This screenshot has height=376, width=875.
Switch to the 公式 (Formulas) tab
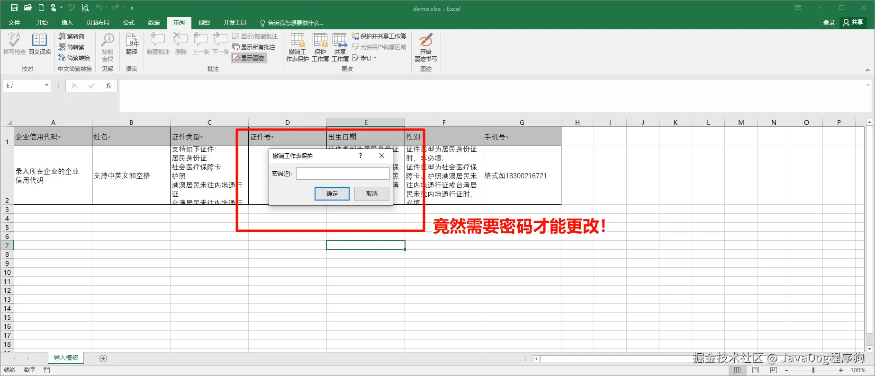(x=129, y=23)
